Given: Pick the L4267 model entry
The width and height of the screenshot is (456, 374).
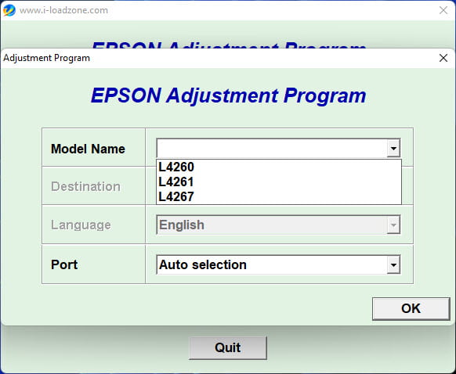Looking at the screenshot, I should [x=279, y=196].
